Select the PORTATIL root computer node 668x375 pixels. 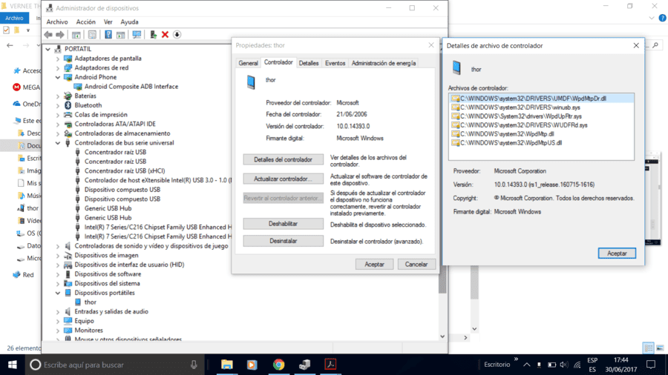tap(77, 49)
